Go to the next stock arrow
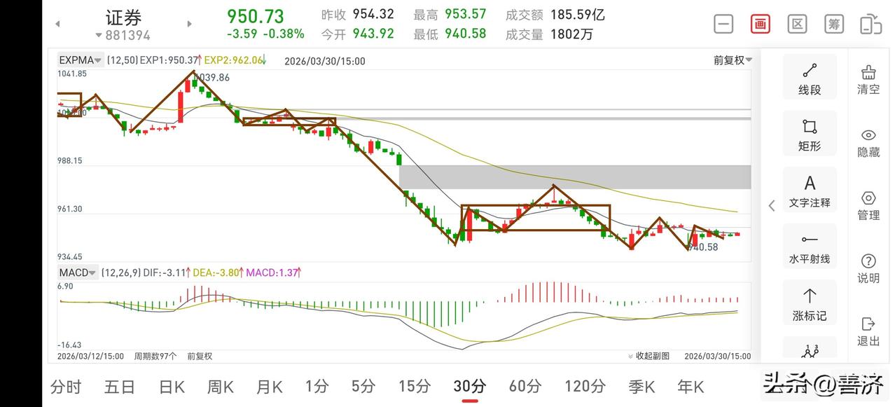The height and width of the screenshot is (407, 895). pos(189,24)
